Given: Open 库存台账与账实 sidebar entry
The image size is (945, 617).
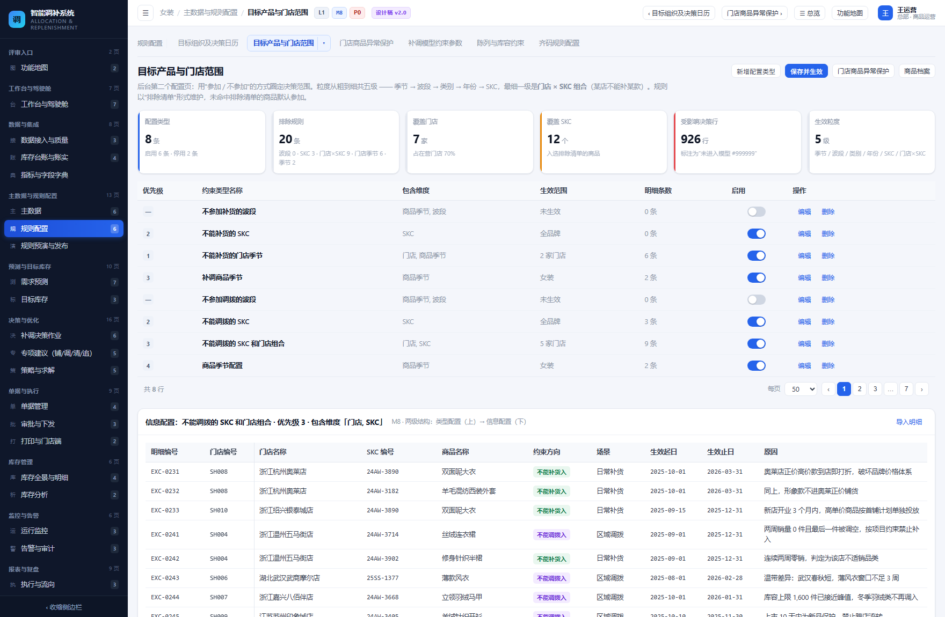Looking at the screenshot, I should 64,158.
